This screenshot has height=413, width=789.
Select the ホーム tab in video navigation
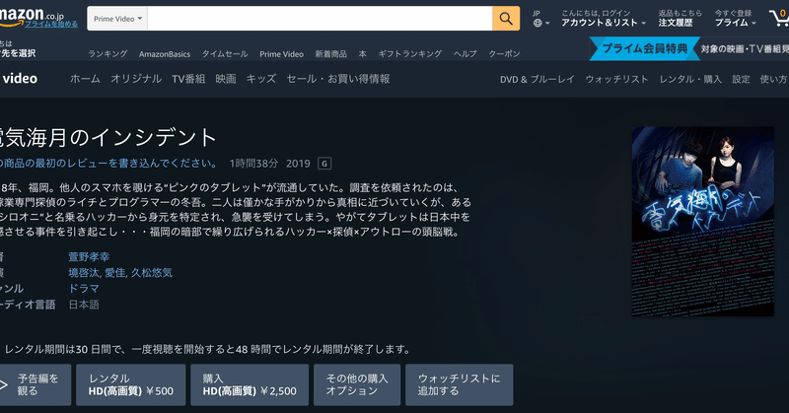pos(85,79)
